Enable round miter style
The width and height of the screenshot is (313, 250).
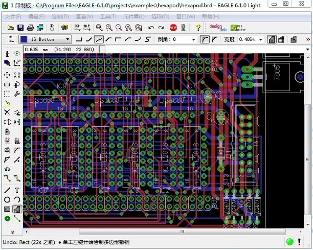point(205,39)
